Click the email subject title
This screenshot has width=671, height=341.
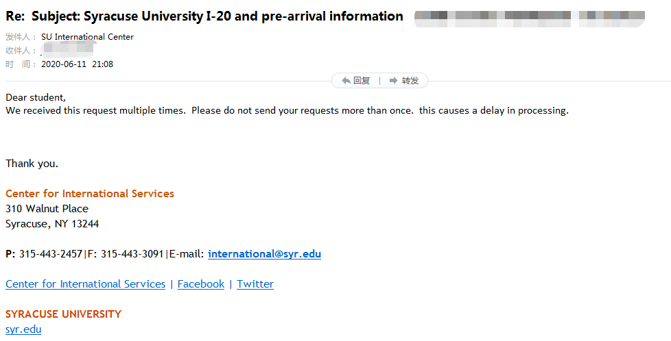pyautogui.click(x=204, y=16)
